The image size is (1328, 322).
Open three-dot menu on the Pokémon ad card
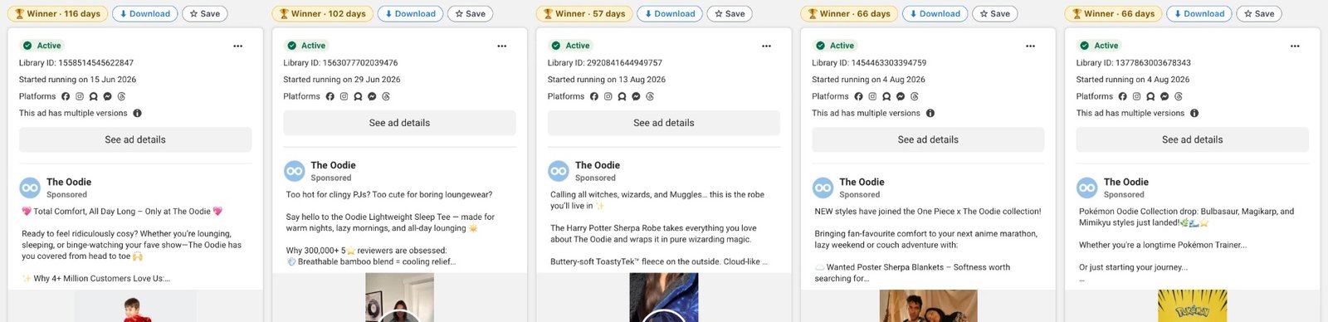1294,46
